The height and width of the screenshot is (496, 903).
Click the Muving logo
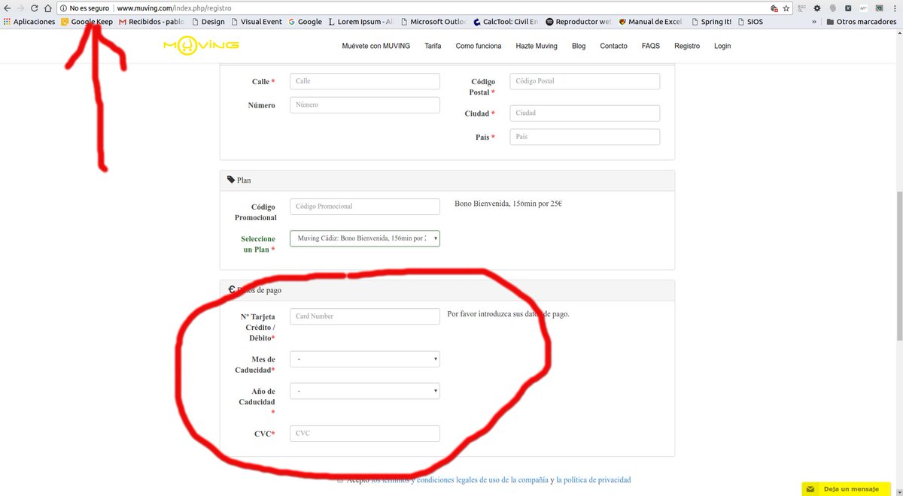point(201,46)
